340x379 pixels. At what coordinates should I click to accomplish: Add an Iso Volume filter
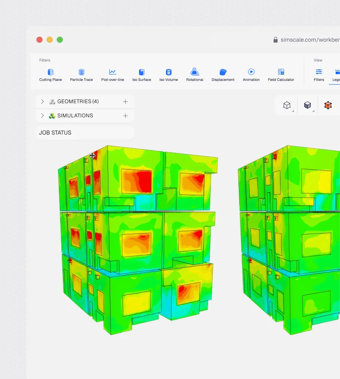click(x=169, y=75)
